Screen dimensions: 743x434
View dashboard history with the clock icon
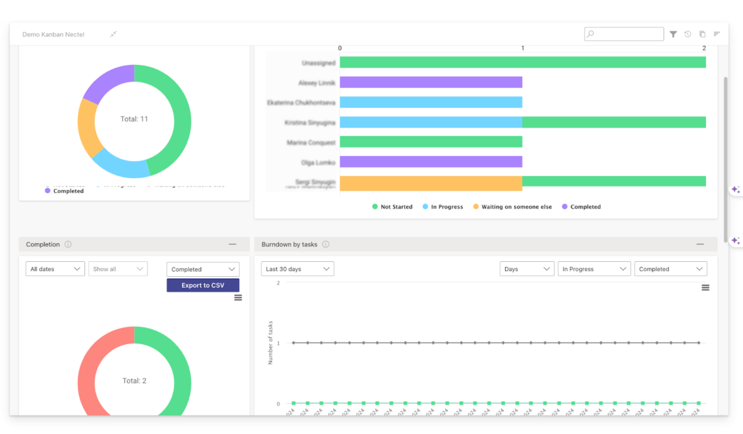click(x=687, y=34)
